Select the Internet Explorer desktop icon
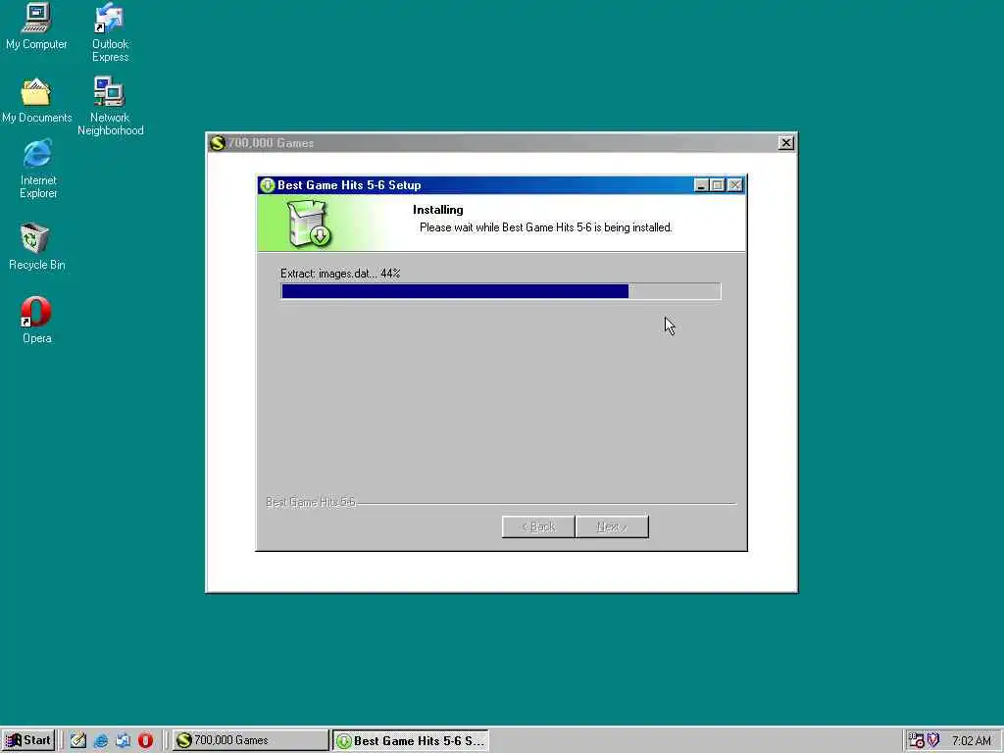 click(38, 170)
